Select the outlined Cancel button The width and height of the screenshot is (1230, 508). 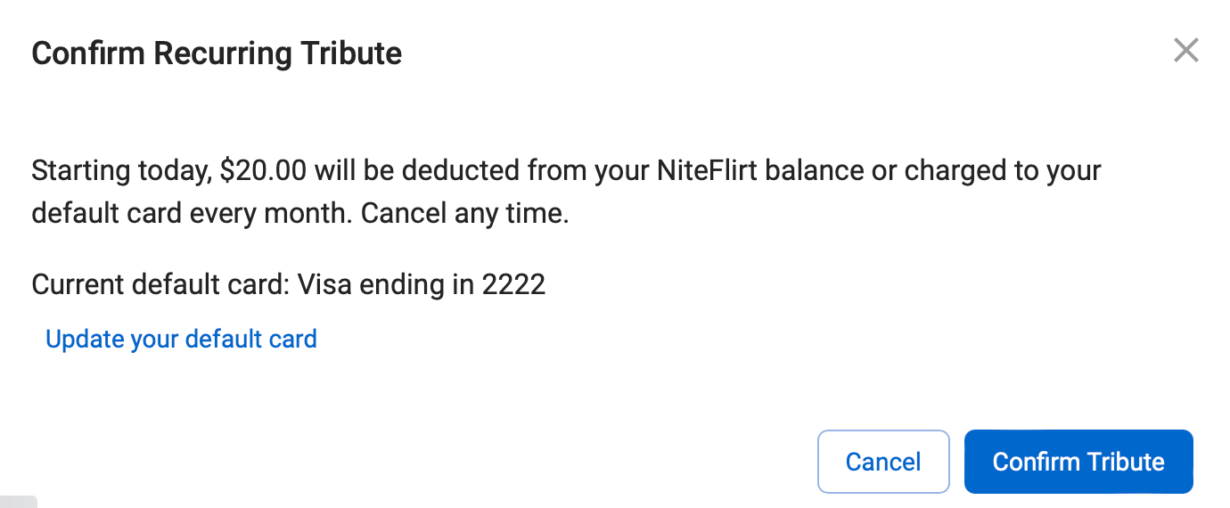tap(883, 462)
